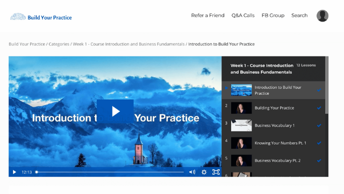Click the Build Your Practice brain logo
The image size is (344, 194).
click(18, 17)
